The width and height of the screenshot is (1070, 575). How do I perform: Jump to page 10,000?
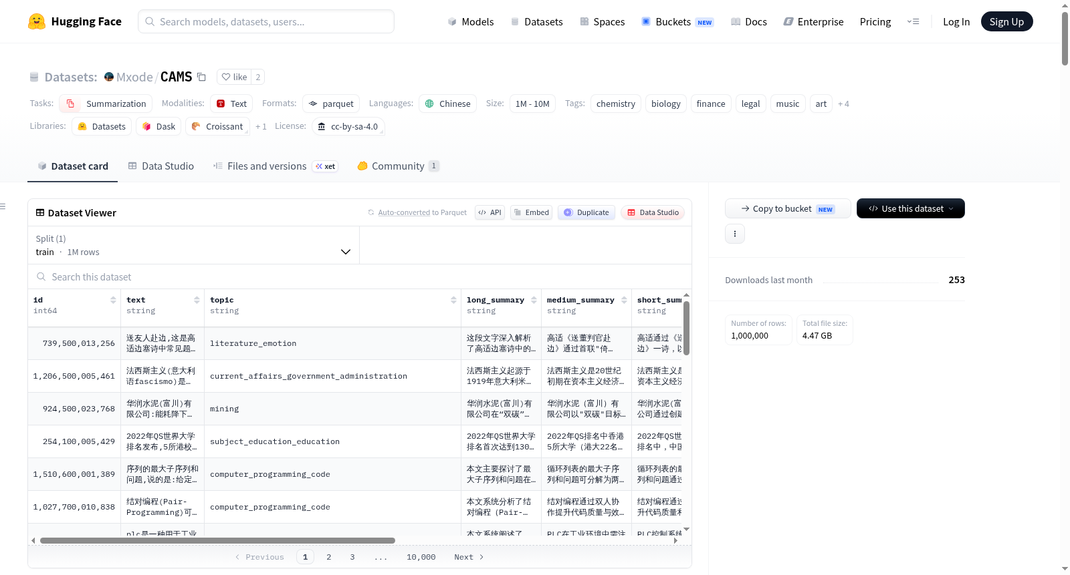click(x=421, y=557)
